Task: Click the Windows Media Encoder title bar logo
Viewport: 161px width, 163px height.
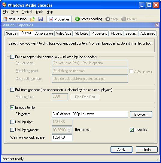Action: (4, 5)
